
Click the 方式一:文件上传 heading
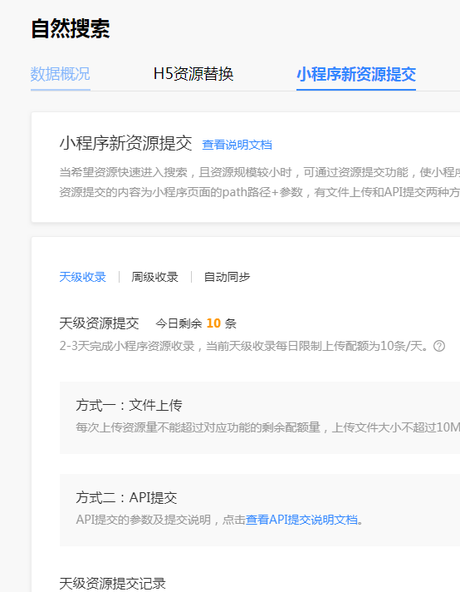[x=129, y=405]
